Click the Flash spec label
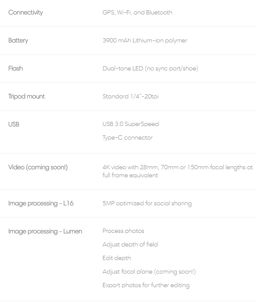 click(15, 68)
